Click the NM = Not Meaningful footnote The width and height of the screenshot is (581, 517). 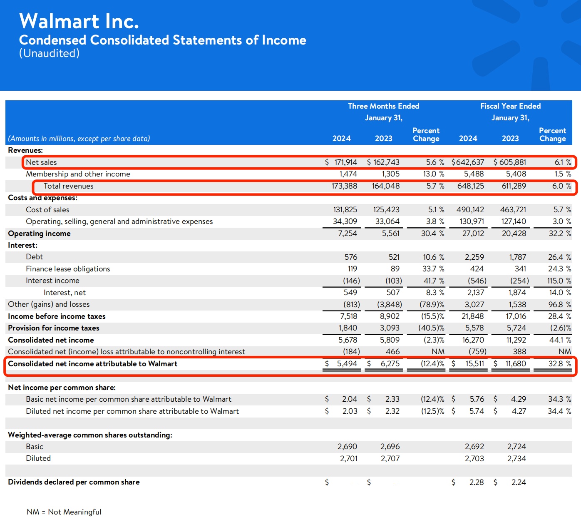pos(64,512)
